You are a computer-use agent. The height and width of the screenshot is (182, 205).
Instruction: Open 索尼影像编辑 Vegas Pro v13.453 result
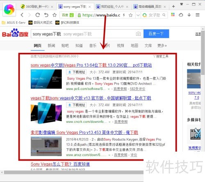(x=84, y=132)
